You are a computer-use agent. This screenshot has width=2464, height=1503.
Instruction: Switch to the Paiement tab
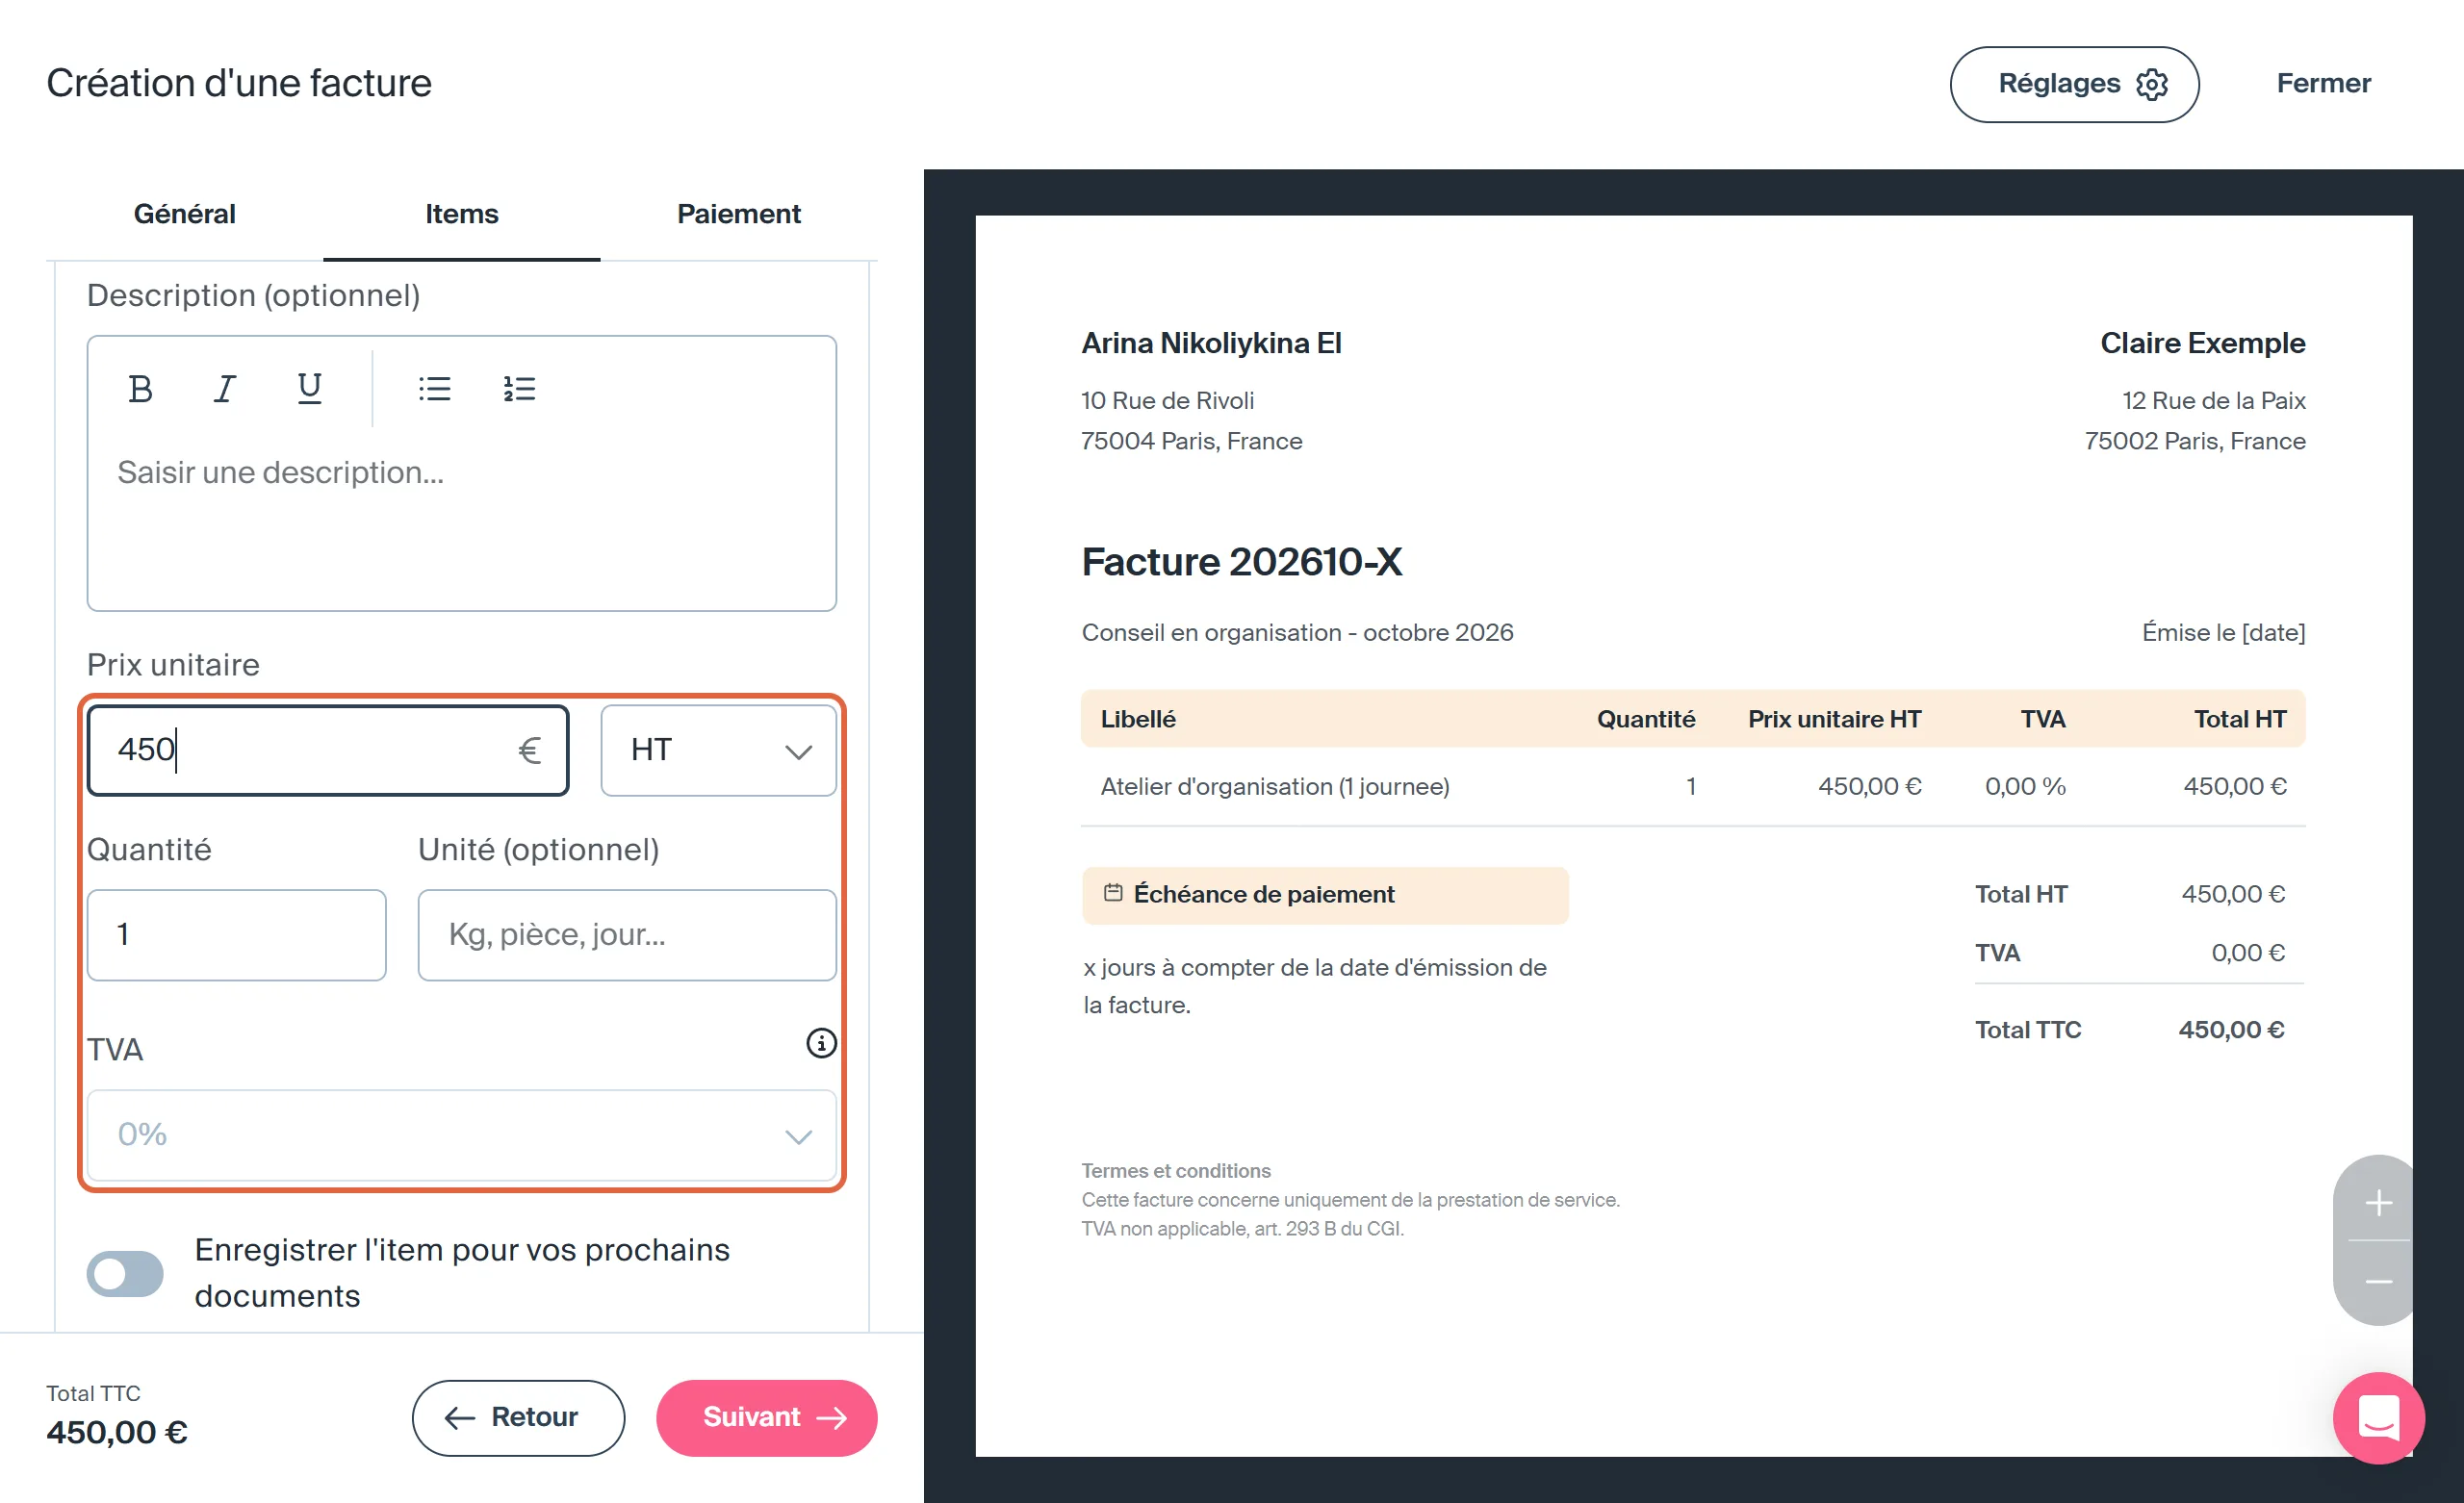pos(739,214)
